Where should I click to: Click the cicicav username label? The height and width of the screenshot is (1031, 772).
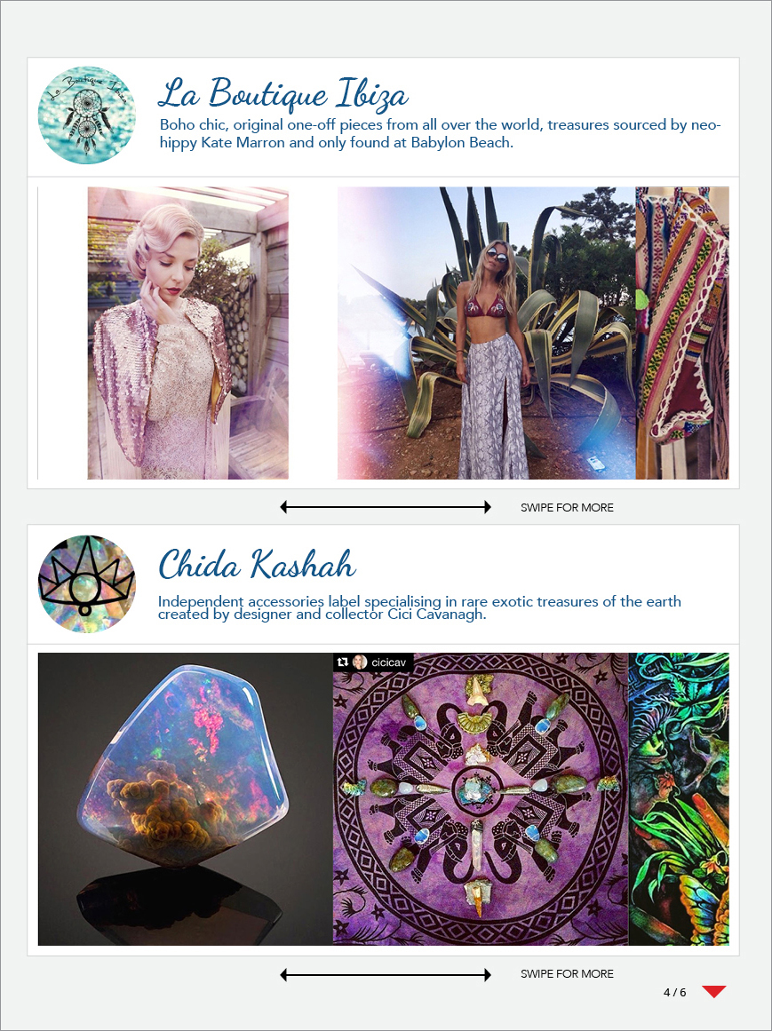pyautogui.click(x=388, y=662)
